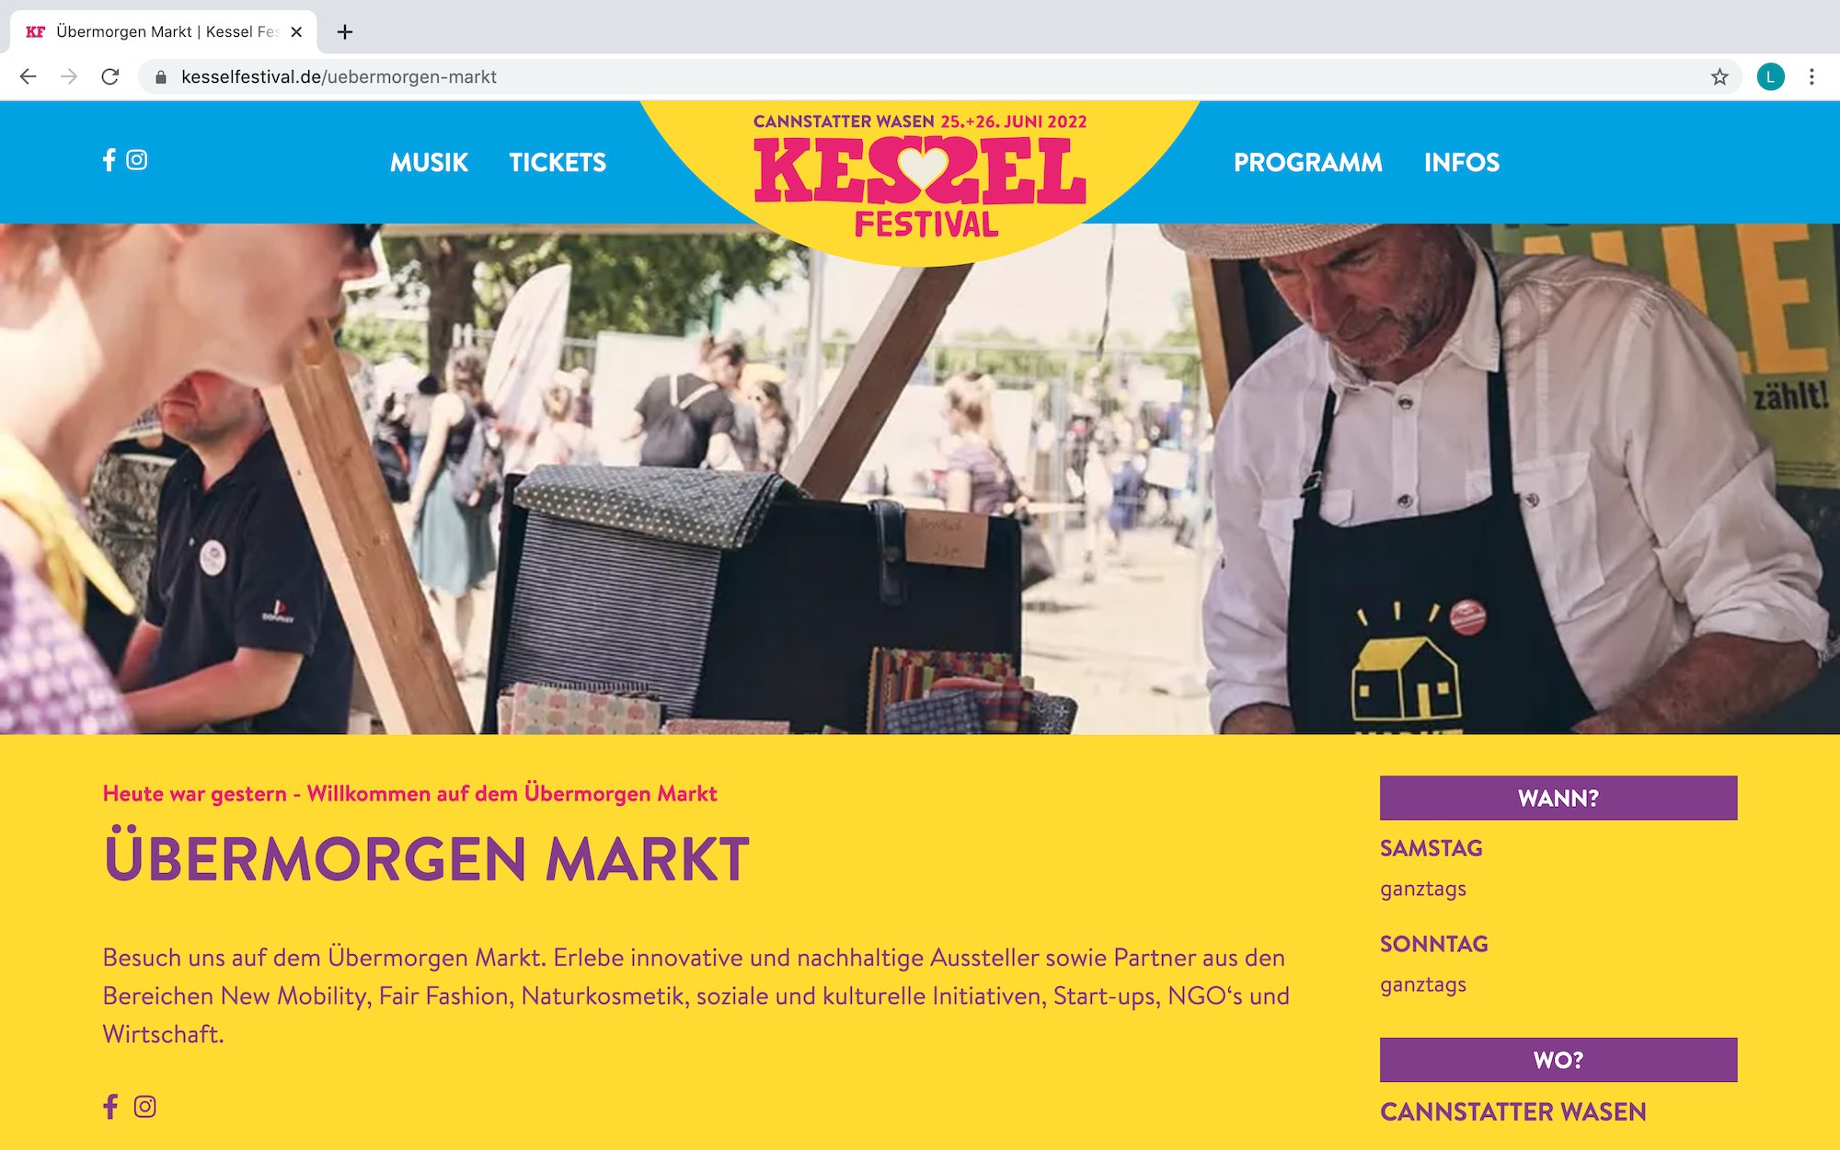Click the CANNSTATTER WASEN location link
The width and height of the screenshot is (1840, 1150).
1512,1111
